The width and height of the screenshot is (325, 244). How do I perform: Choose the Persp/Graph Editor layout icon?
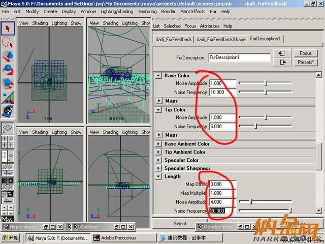8,170
